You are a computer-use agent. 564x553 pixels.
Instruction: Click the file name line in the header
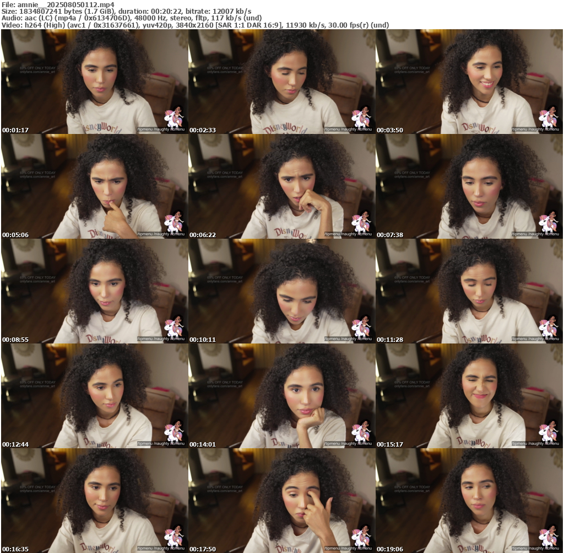(58, 4)
